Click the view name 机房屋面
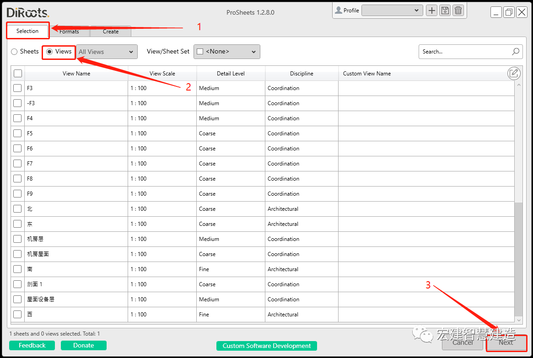The width and height of the screenshot is (533, 358). click(x=38, y=254)
